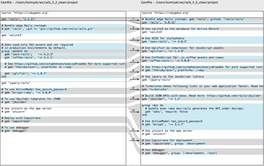The width and height of the screenshot is (264, 166).
Task: Click gem 'jbuilder', '~> 1.2' line
Action: pos(161,99)
